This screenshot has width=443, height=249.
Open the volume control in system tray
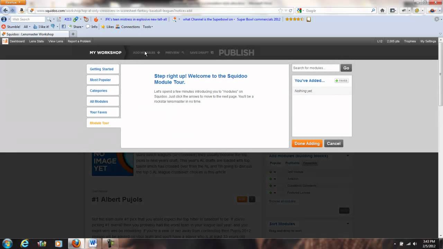(415, 244)
